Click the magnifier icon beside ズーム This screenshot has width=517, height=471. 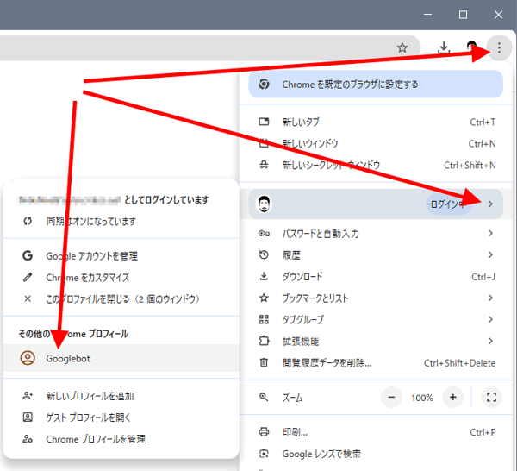[x=264, y=397]
